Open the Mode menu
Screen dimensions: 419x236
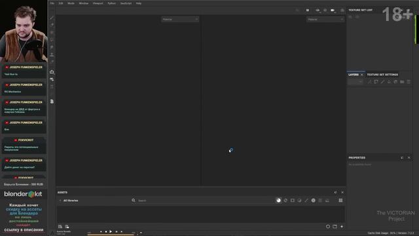tap(71, 3)
